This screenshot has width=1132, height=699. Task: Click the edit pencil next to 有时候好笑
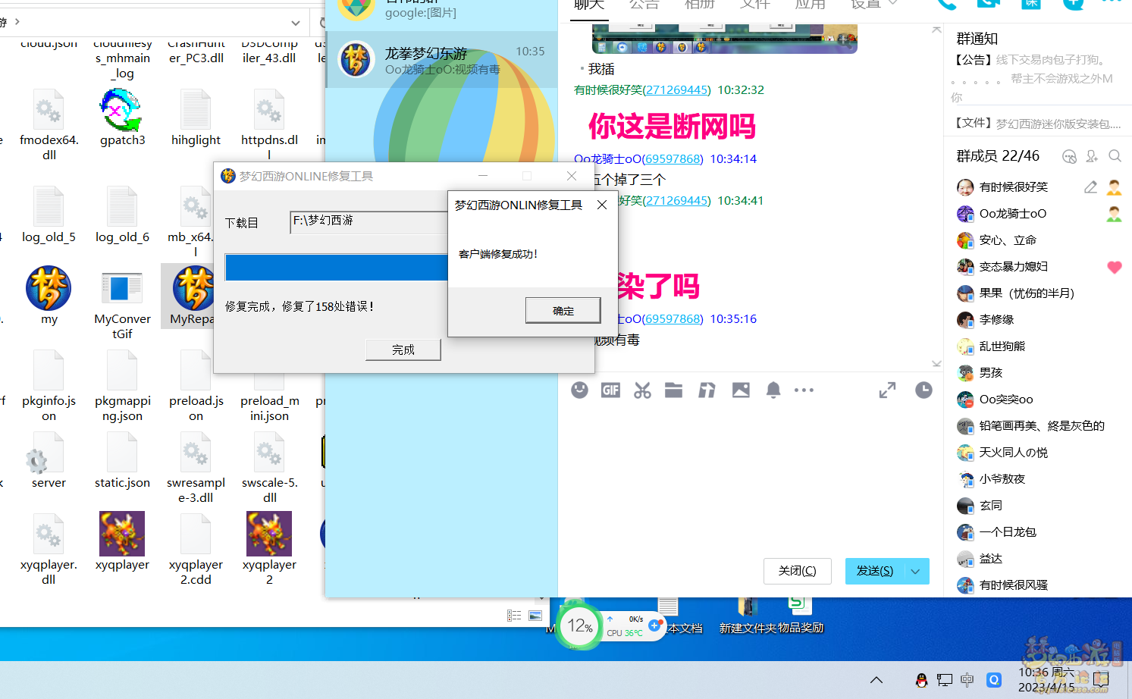click(x=1090, y=187)
